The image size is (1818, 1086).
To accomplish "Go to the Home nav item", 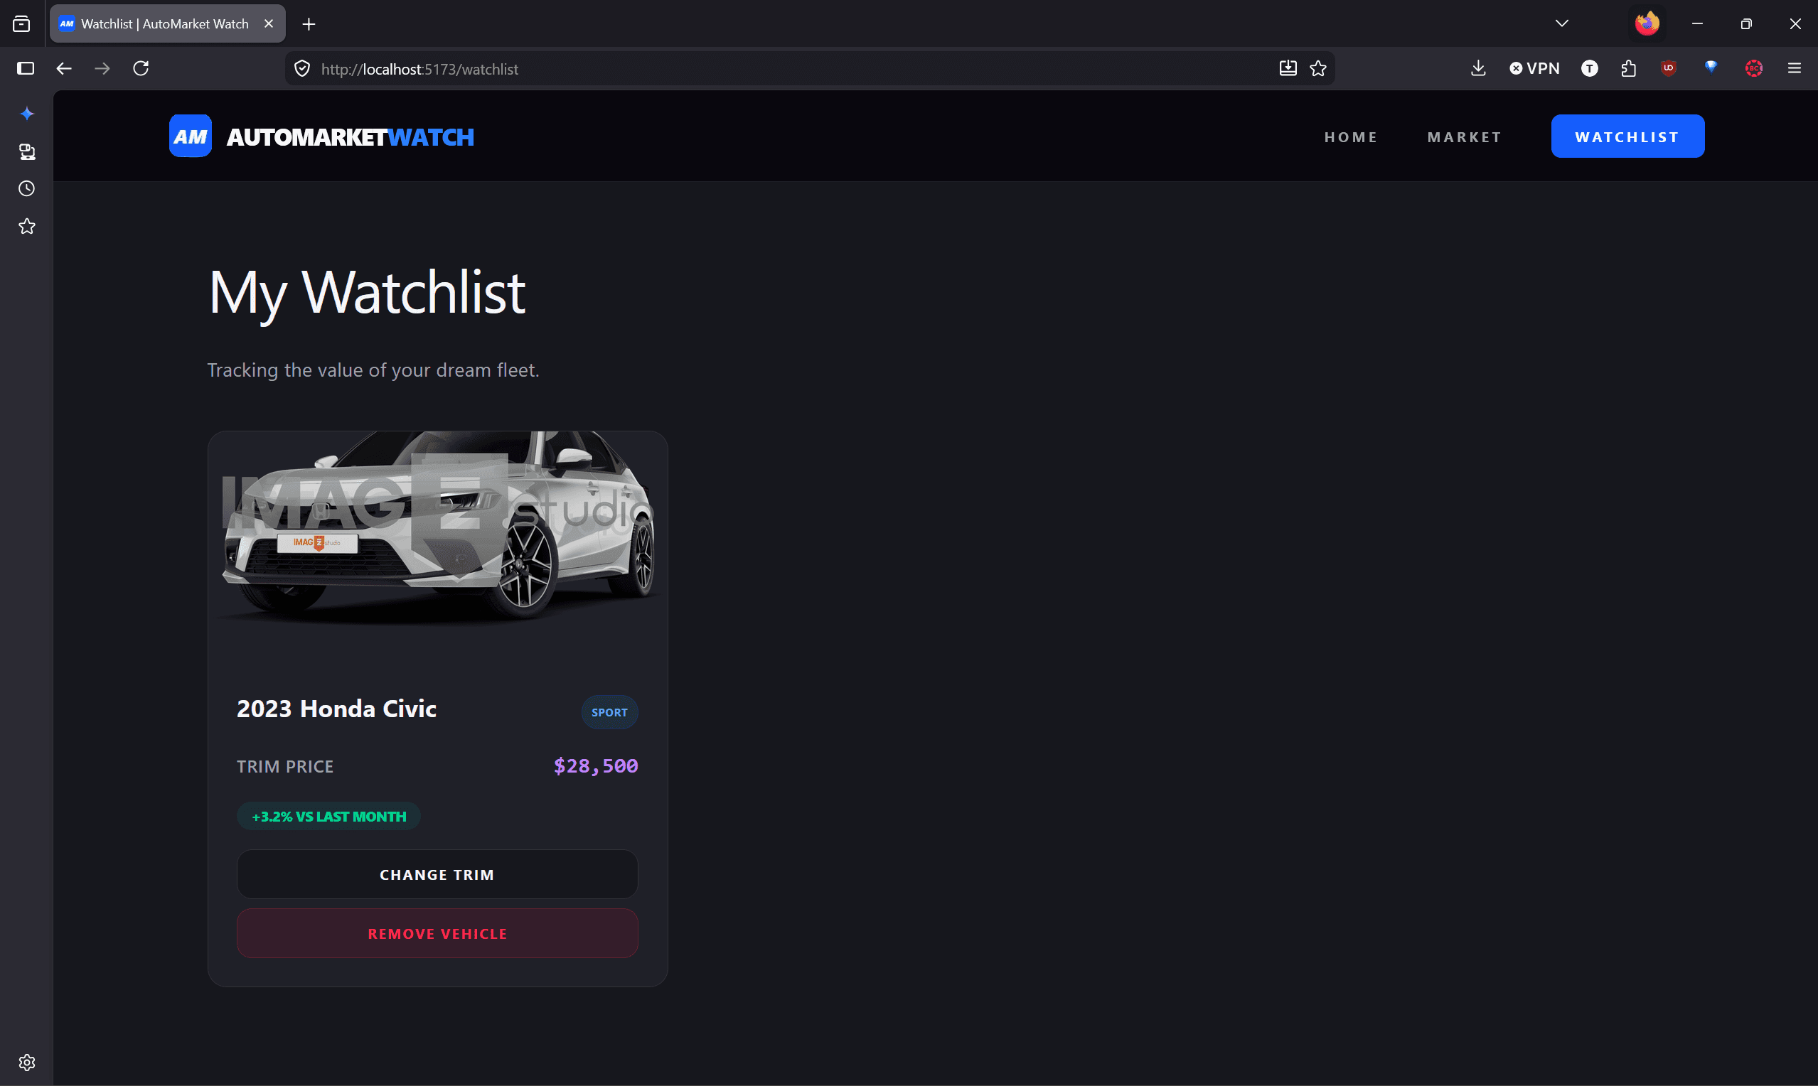I will [x=1351, y=137].
